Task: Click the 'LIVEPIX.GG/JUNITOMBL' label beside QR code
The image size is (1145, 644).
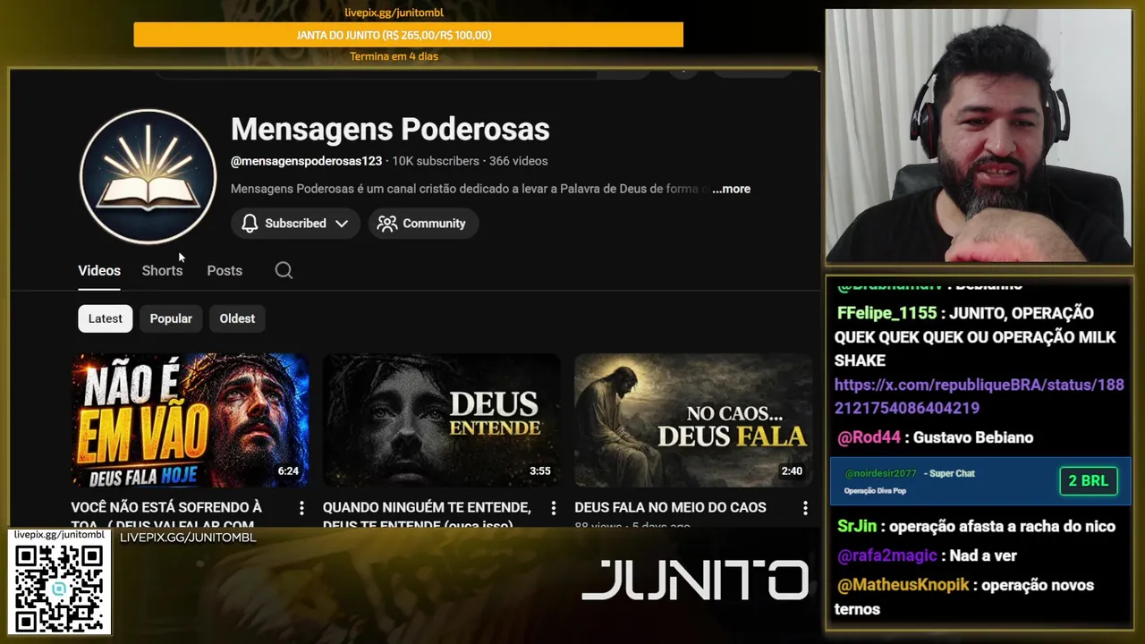Action: point(188,538)
